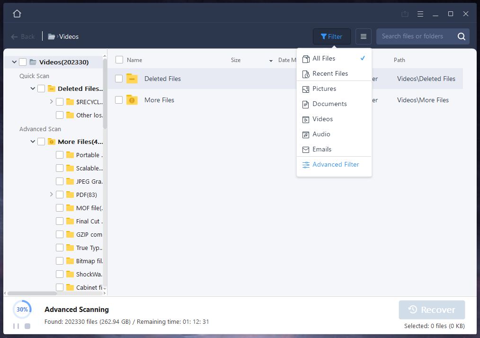
Task: Open the Advanced Filter link
Action: click(335, 164)
